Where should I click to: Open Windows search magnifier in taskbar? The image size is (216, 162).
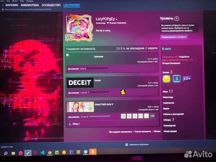(6, 153)
